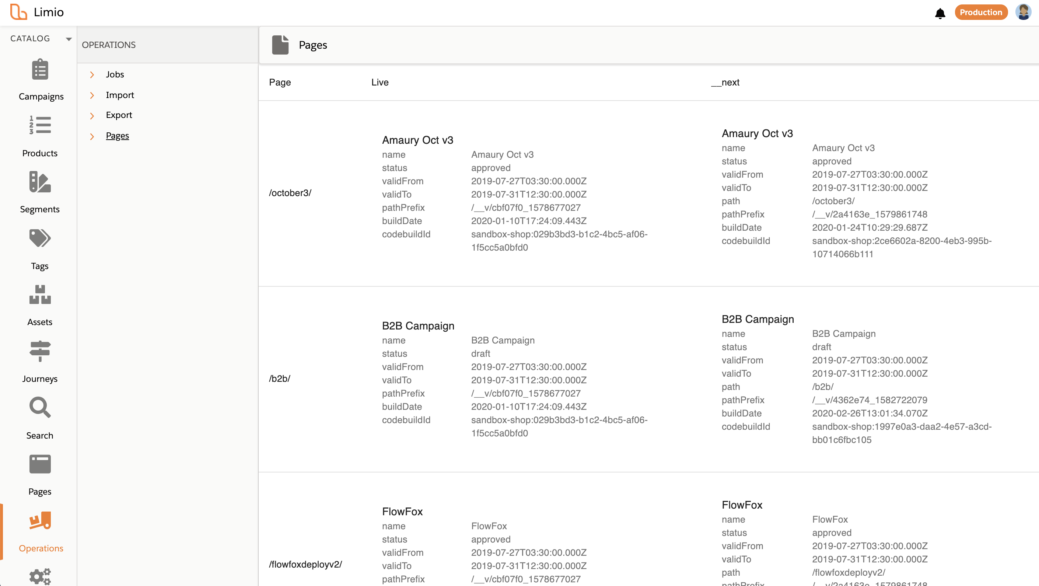Click the Live Amaury Oct v3 heading
This screenshot has height=586, width=1039.
pos(417,140)
